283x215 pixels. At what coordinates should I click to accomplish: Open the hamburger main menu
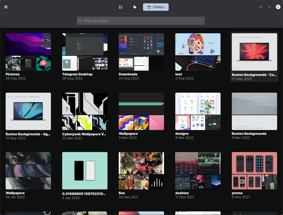point(6,7)
